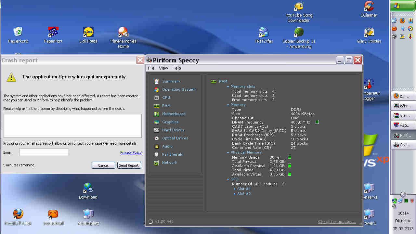Screen dimensions: 416x234
Task: Click the system clock showing 16:14
Action: [403, 213]
